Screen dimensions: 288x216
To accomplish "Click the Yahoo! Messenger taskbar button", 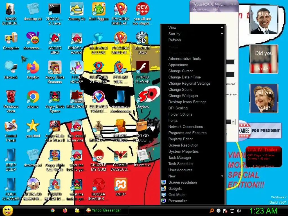I will point(106,210).
